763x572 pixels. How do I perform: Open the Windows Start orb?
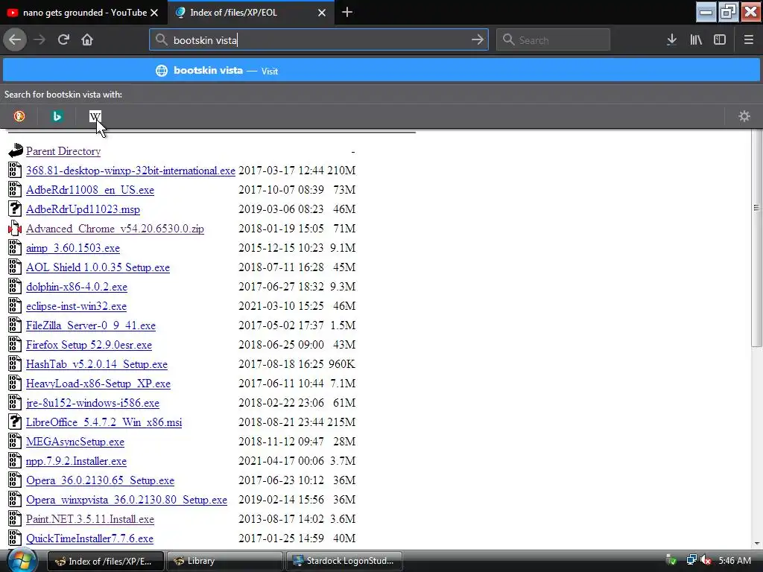[x=22, y=560]
